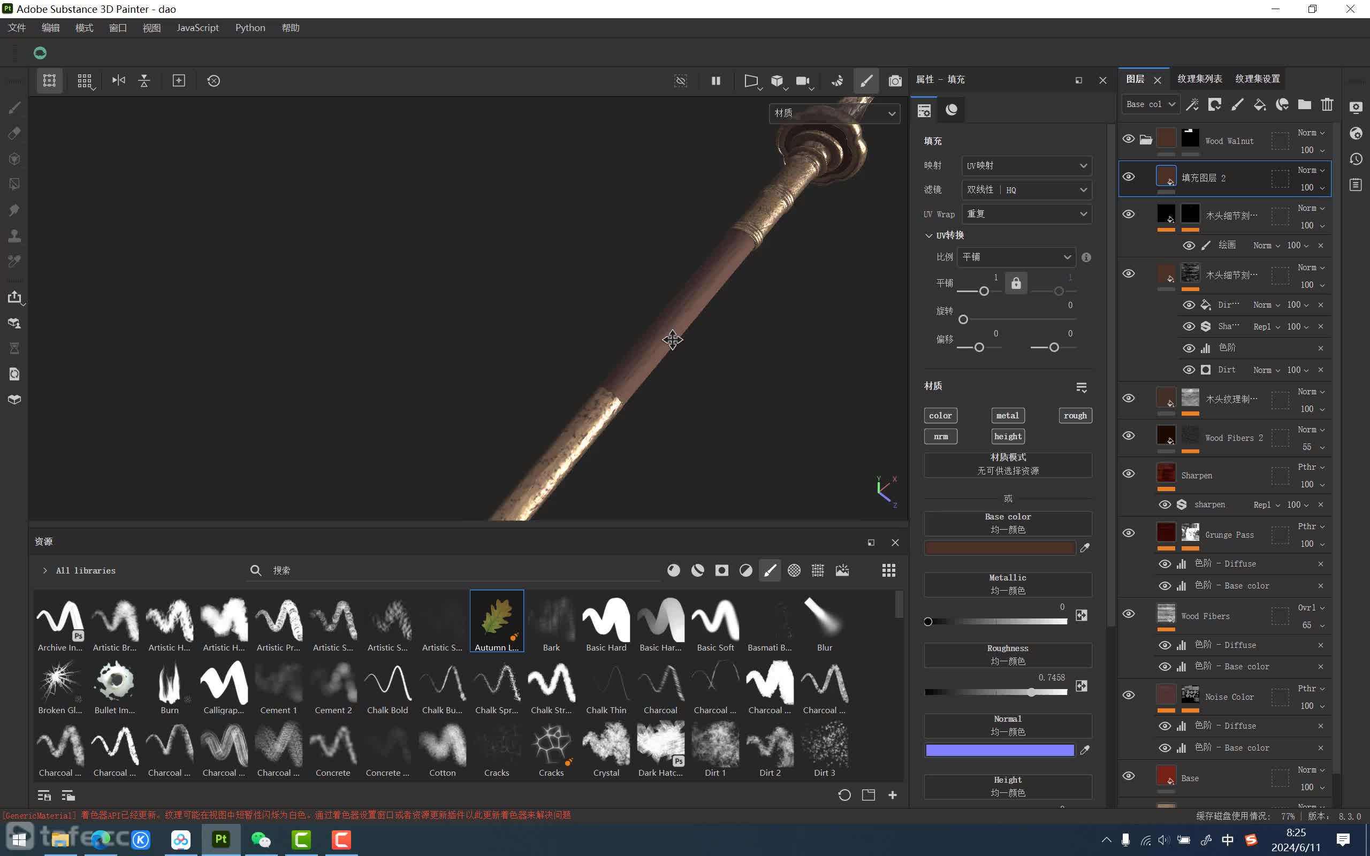Image resolution: width=1370 pixels, height=856 pixels.
Task: Select the Eraser tool in left toolbar
Action: tap(15, 133)
